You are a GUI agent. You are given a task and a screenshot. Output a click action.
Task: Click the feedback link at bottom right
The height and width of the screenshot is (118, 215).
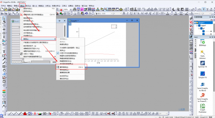(181, 109)
